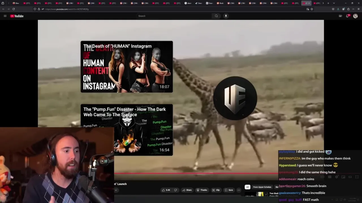Switch to the Reddit browser tab
362x203 pixels.
(x=220, y=3)
